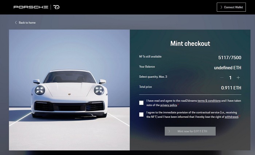
Task: Click the undefined ETH balance value
Action: pos(227,67)
